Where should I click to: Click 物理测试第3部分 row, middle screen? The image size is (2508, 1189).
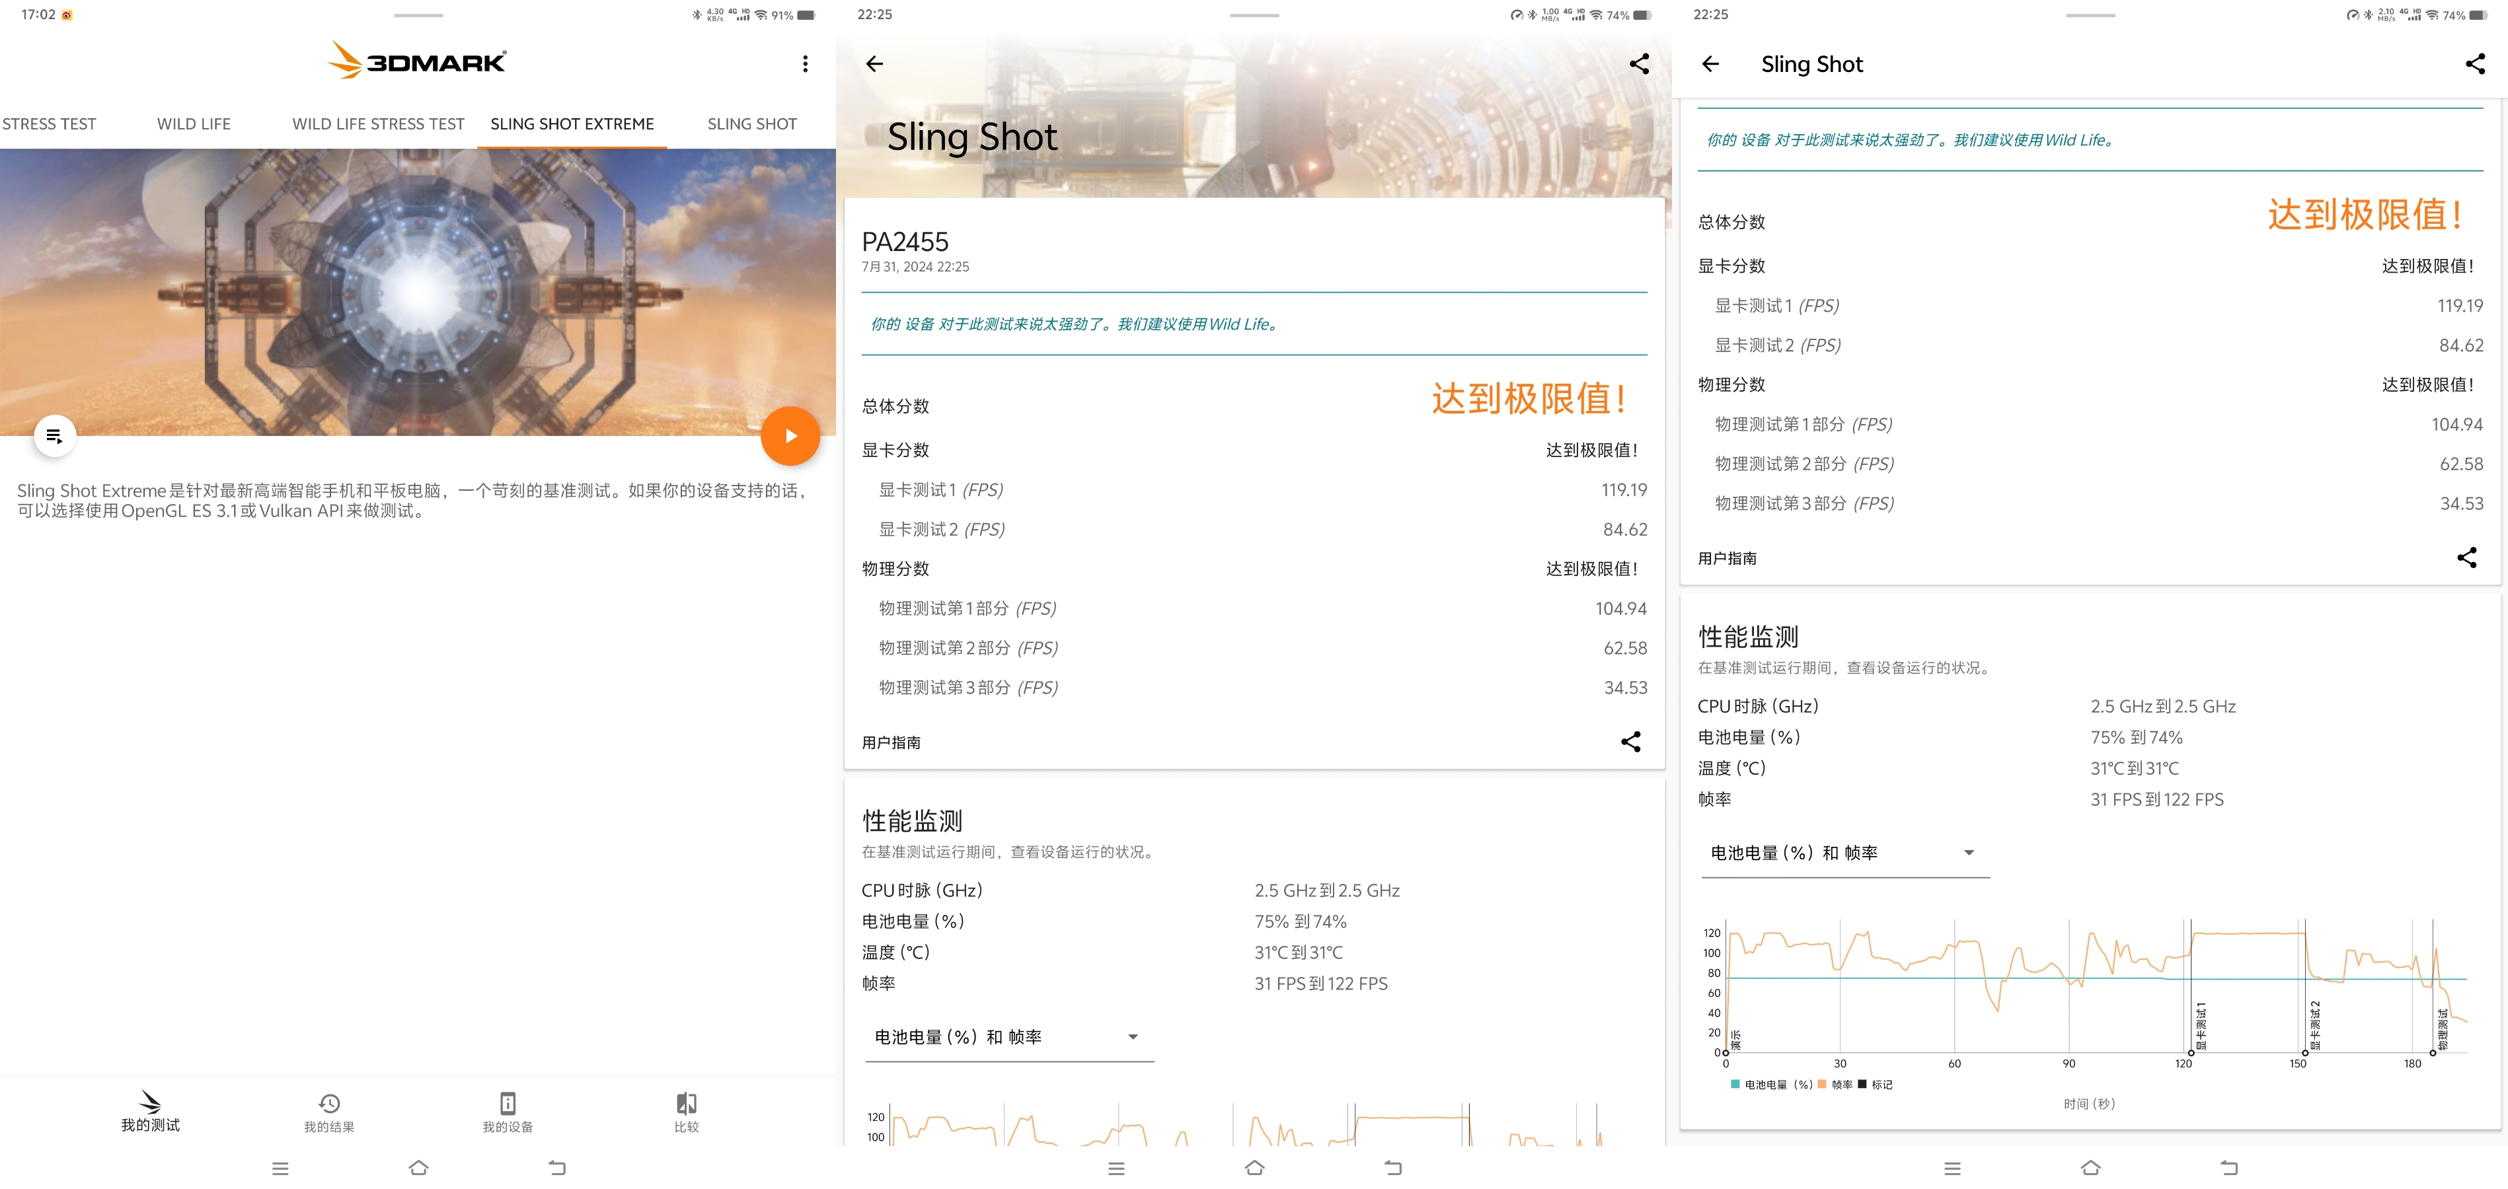click(x=1254, y=688)
